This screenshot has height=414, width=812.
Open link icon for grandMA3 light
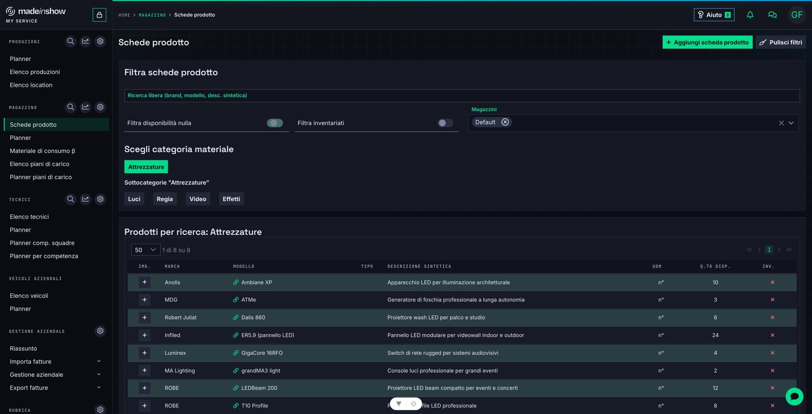point(236,370)
